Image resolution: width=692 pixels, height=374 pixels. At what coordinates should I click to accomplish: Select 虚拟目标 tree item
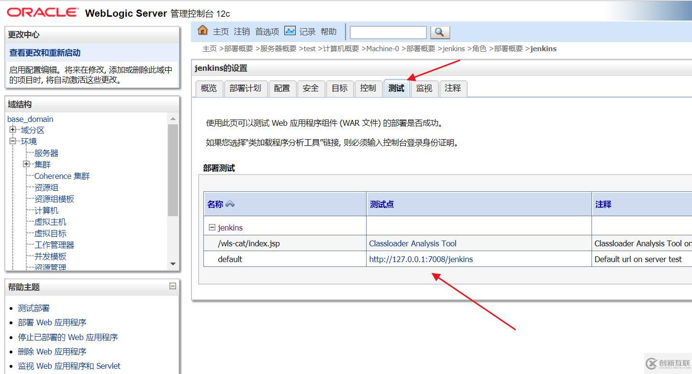tap(50, 233)
